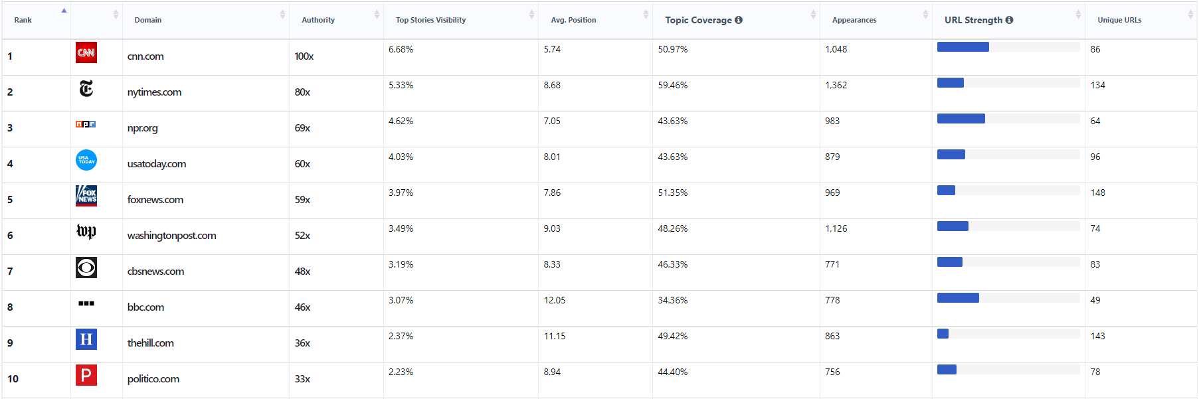This screenshot has width=1199, height=399.
Task: Select the 80x authority value
Action: 302,92
